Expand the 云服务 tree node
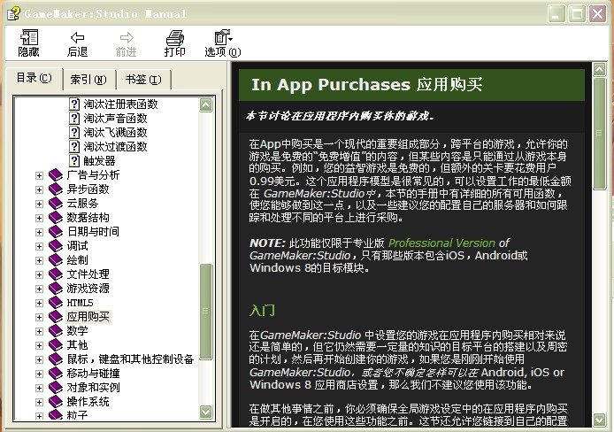 tap(39, 204)
